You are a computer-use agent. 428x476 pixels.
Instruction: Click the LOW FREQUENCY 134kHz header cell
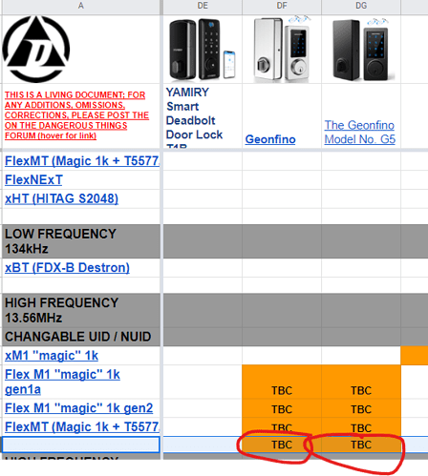click(81, 241)
